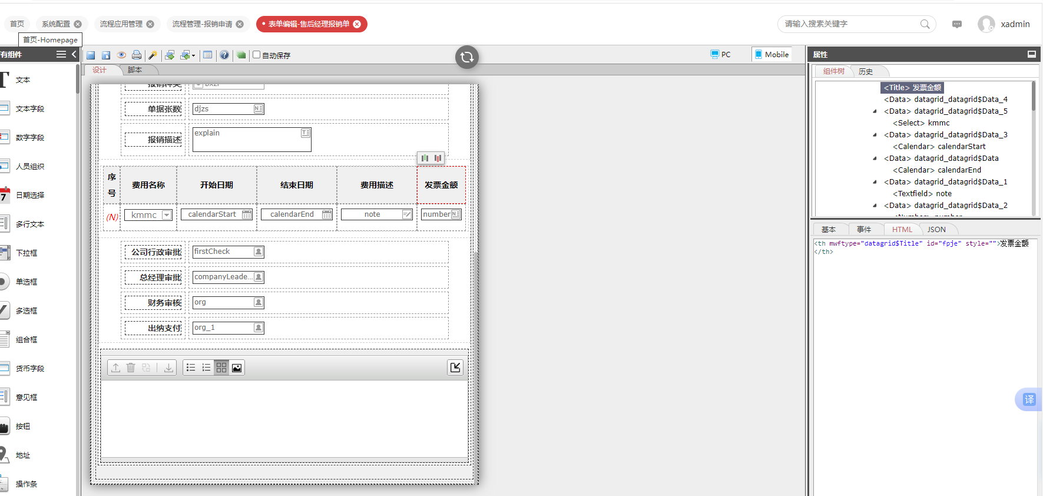The image size is (1043, 496).
Task: Switch to Mobile view mode
Action: pyautogui.click(x=772, y=54)
